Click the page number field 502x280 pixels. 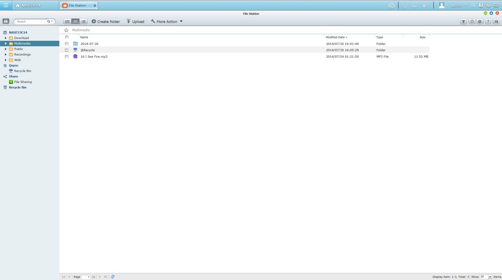[x=86, y=277]
